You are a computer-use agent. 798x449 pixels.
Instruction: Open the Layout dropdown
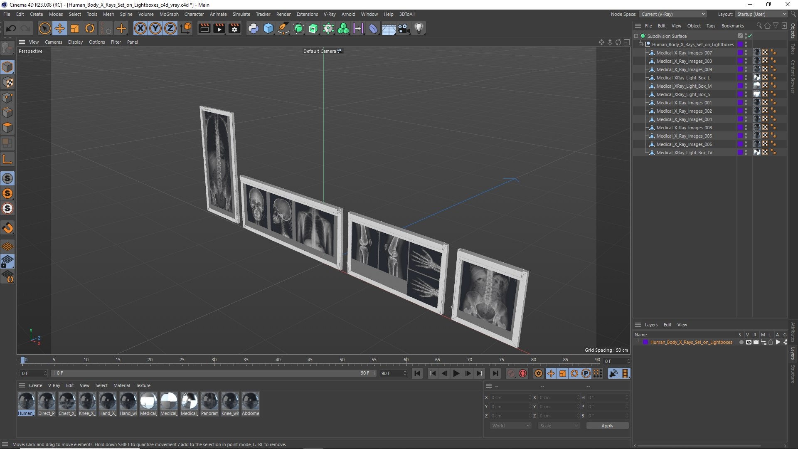[762, 14]
